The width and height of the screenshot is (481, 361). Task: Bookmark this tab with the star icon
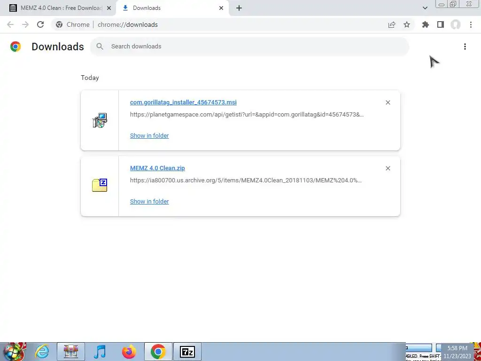407,24
